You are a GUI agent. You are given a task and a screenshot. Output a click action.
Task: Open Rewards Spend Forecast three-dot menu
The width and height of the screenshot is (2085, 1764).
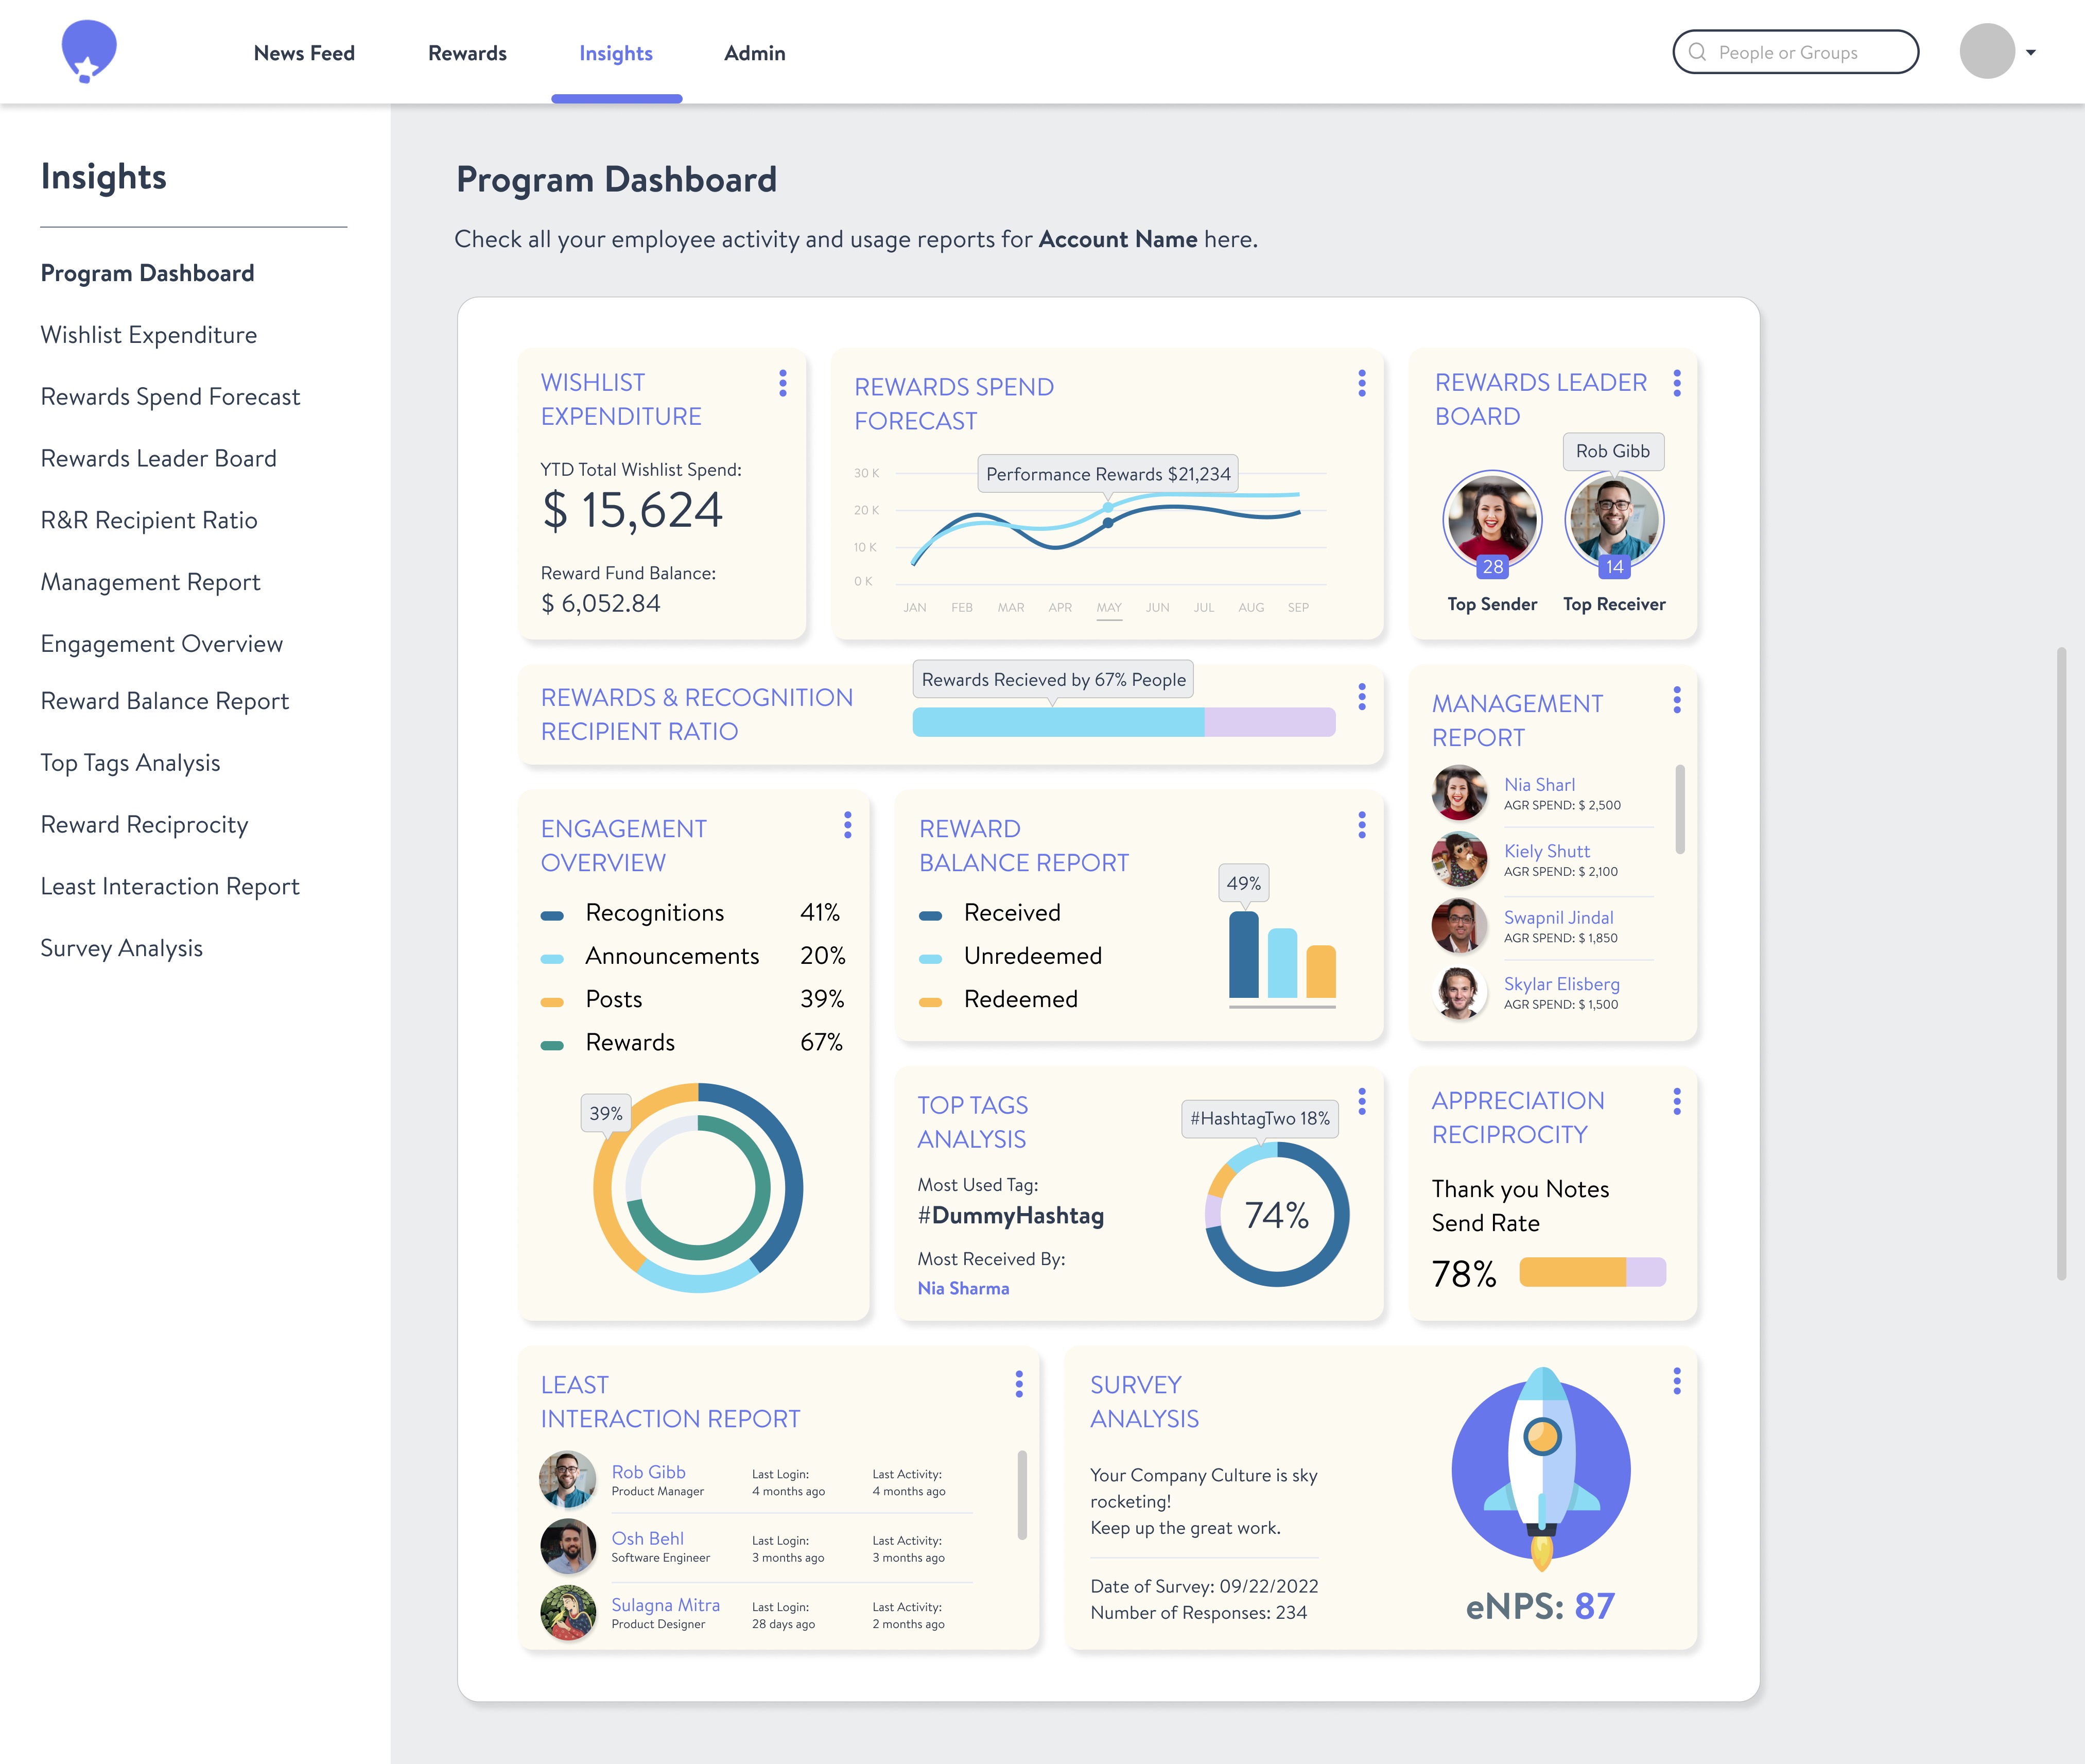click(1361, 383)
